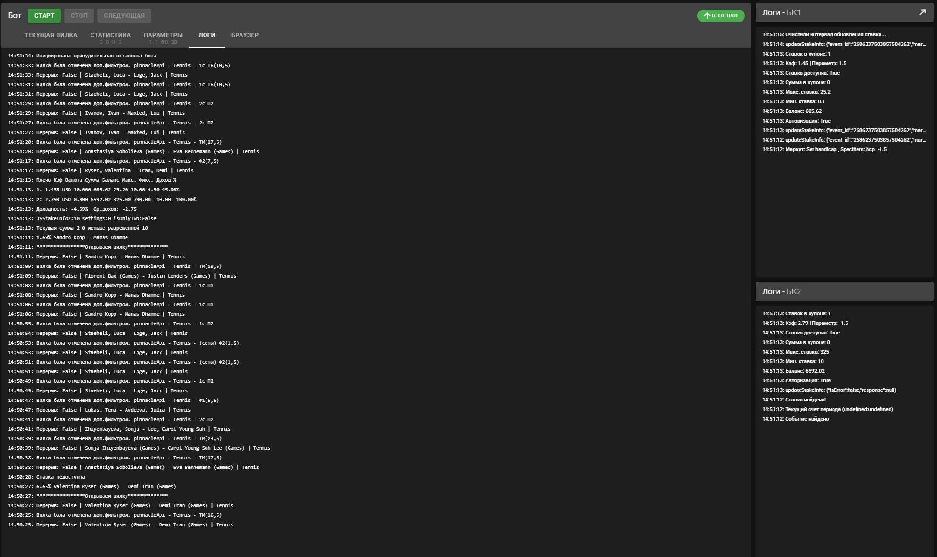Click the pop-out arrow icon in Логи БК1
937x557 pixels.
(922, 12)
